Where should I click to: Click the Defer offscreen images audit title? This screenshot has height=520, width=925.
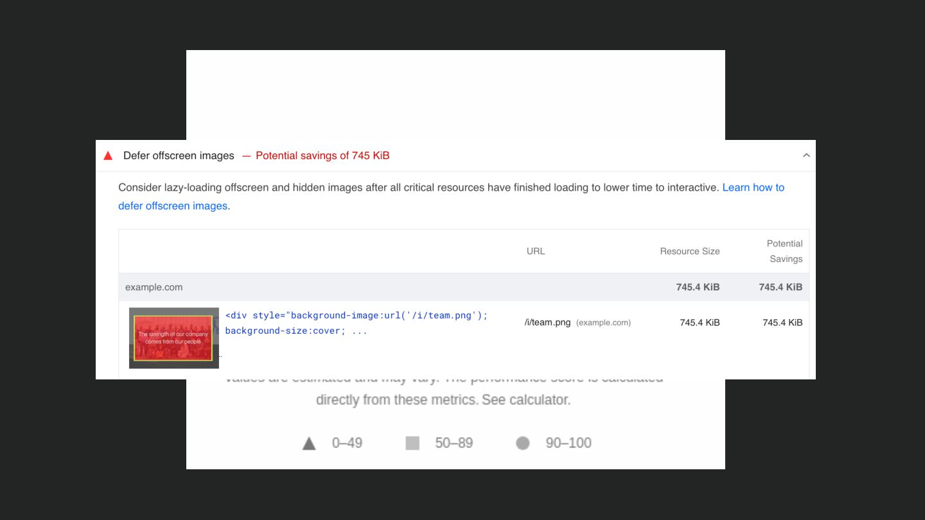[x=179, y=156]
